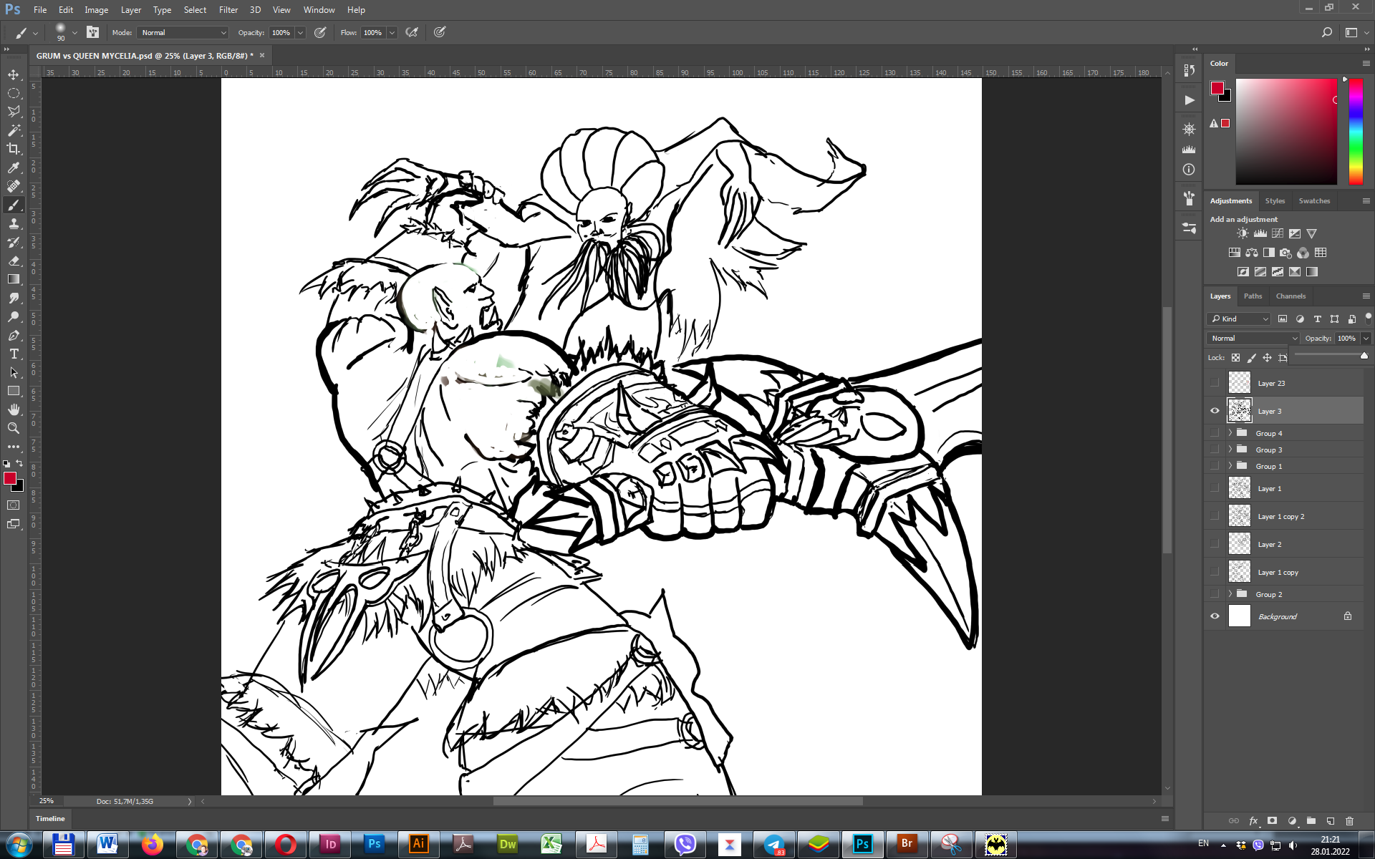Show Group 4 visibility
This screenshot has width=1375, height=859.
click(1215, 433)
